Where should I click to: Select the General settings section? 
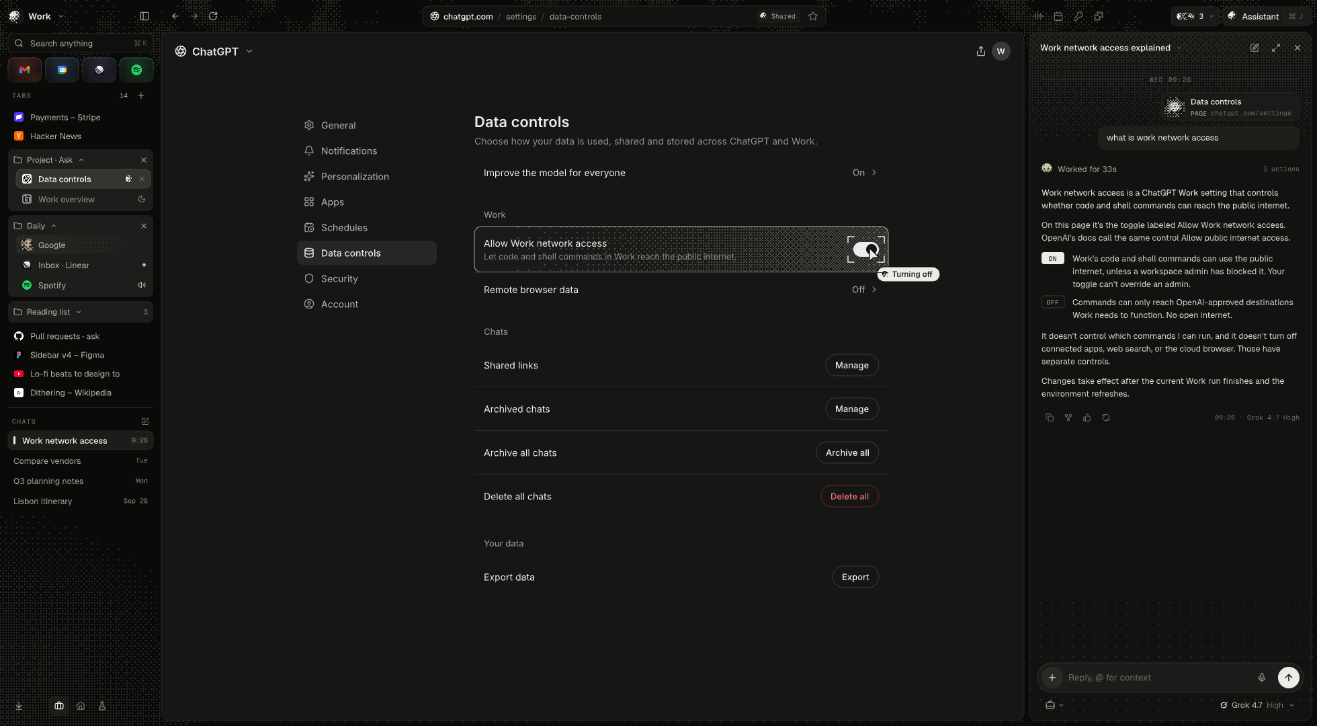367,125
